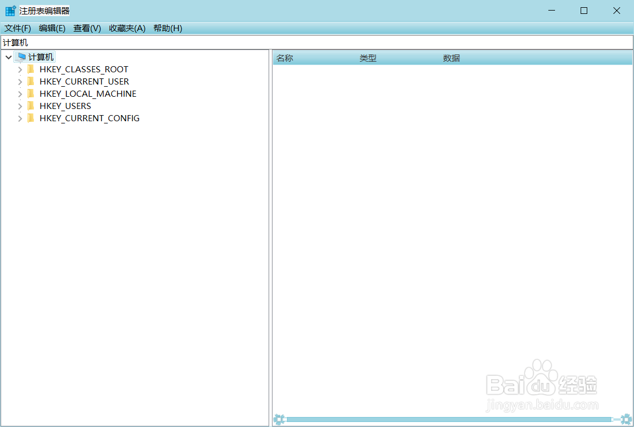
Task: Click HKEY_CLASSES_ROOT folder icon
Action: 31,69
